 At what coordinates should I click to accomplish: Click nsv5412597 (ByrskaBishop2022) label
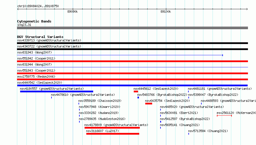(185, 119)
